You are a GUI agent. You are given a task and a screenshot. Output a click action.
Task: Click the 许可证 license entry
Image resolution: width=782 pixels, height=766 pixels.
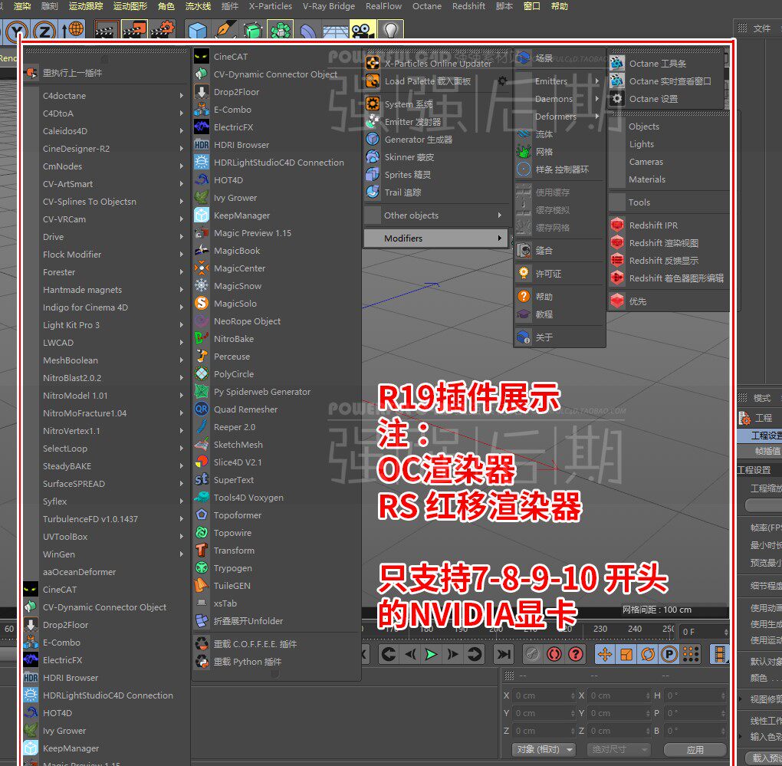click(x=560, y=274)
